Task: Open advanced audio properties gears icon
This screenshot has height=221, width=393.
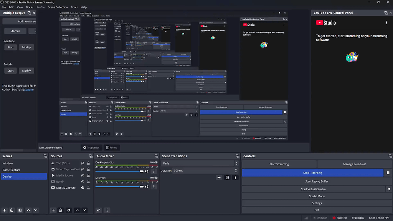Action: coord(99,210)
